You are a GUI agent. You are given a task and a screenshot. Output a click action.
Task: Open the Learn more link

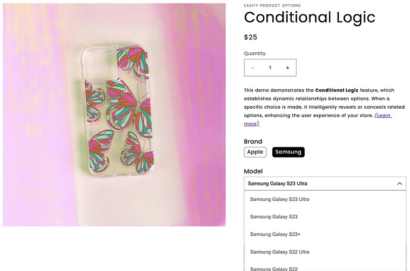coord(383,115)
